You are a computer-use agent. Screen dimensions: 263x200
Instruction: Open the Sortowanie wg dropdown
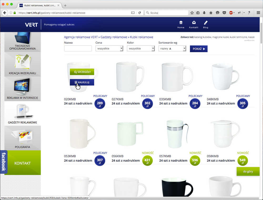[172, 48]
